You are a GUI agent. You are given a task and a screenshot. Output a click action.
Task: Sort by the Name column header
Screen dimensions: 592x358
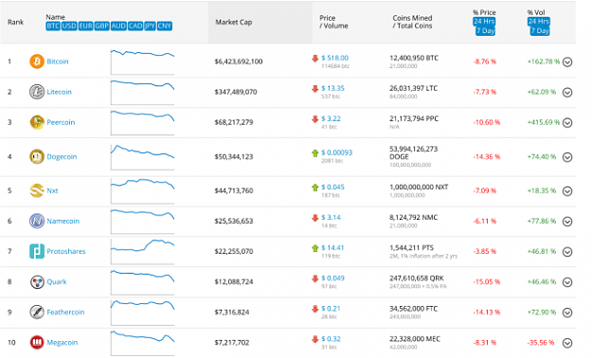55,17
